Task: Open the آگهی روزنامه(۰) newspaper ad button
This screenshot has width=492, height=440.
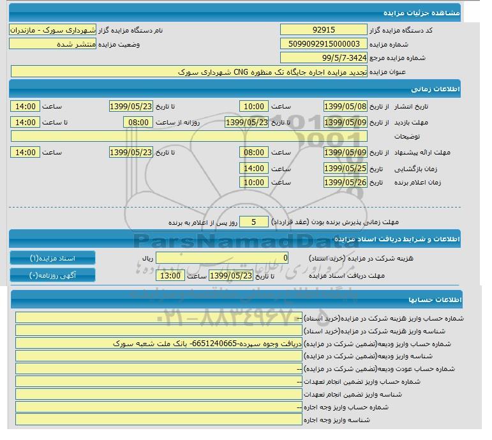Action: click(52, 275)
